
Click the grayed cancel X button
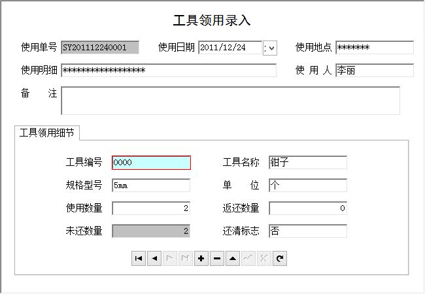point(264,259)
